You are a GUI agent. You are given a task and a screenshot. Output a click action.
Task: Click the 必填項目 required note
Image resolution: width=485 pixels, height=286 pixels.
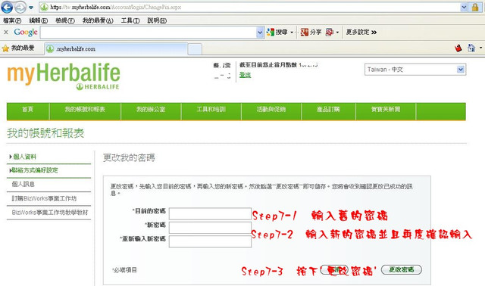[x=124, y=270]
